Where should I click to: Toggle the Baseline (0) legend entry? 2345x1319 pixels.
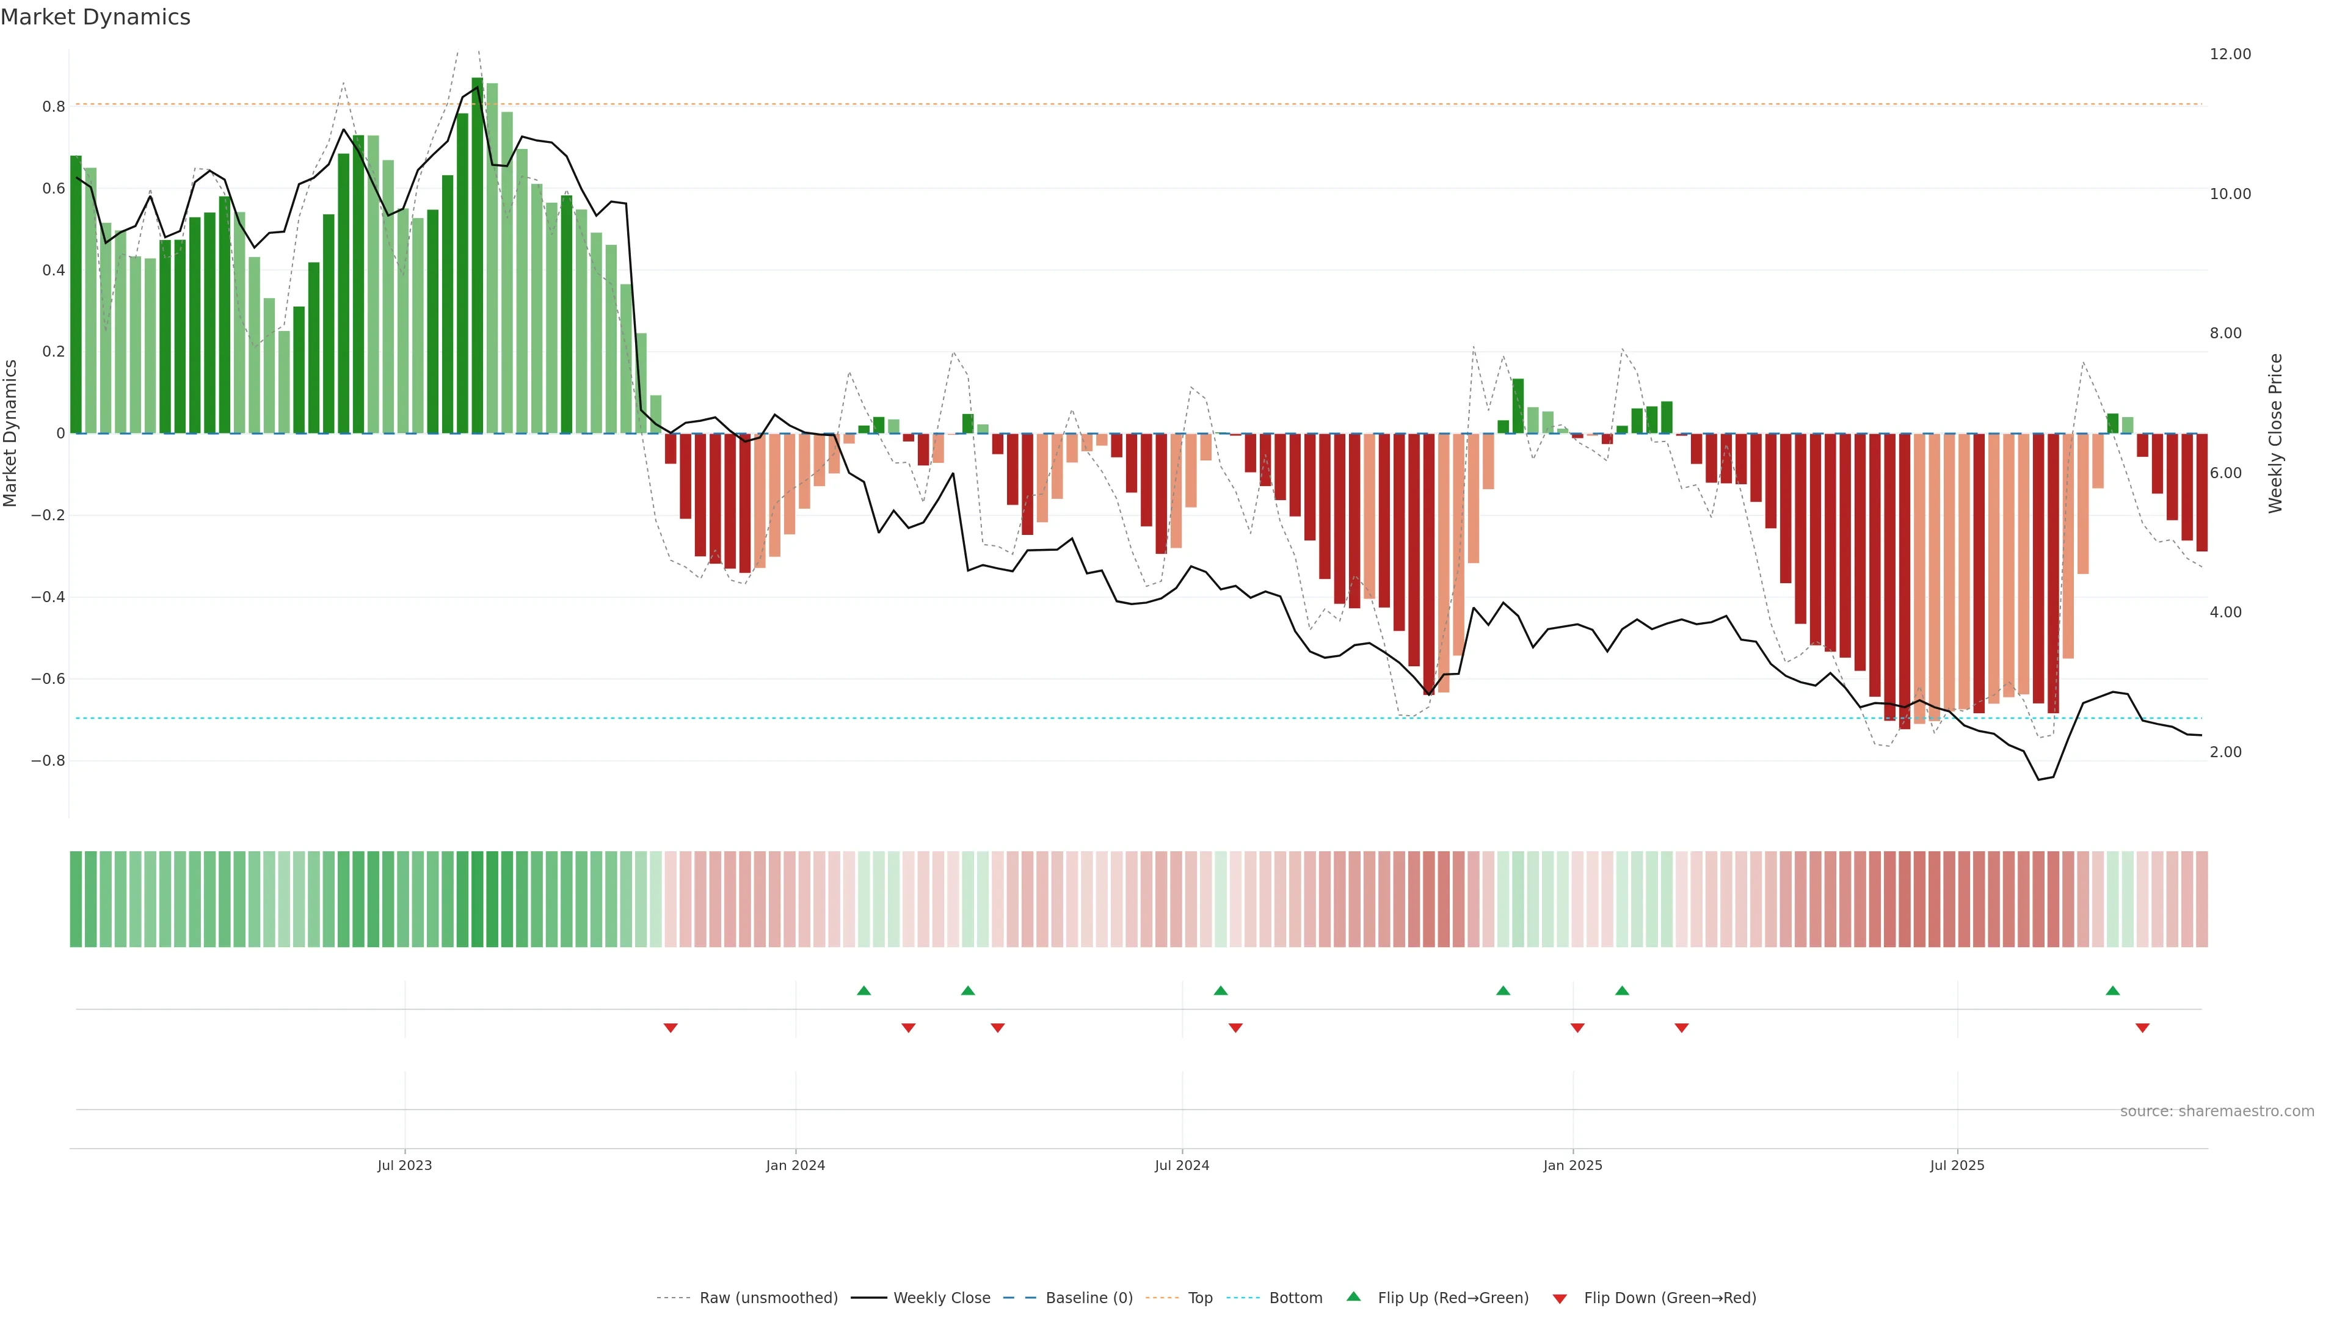(x=1089, y=1298)
